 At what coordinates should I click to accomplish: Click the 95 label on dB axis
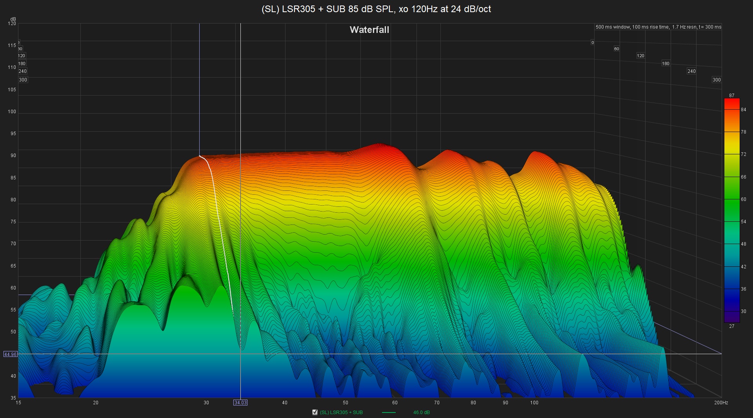(13, 134)
